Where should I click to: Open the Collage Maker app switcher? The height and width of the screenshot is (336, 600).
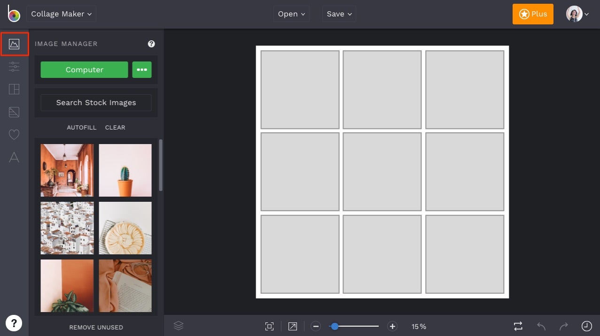[61, 14]
